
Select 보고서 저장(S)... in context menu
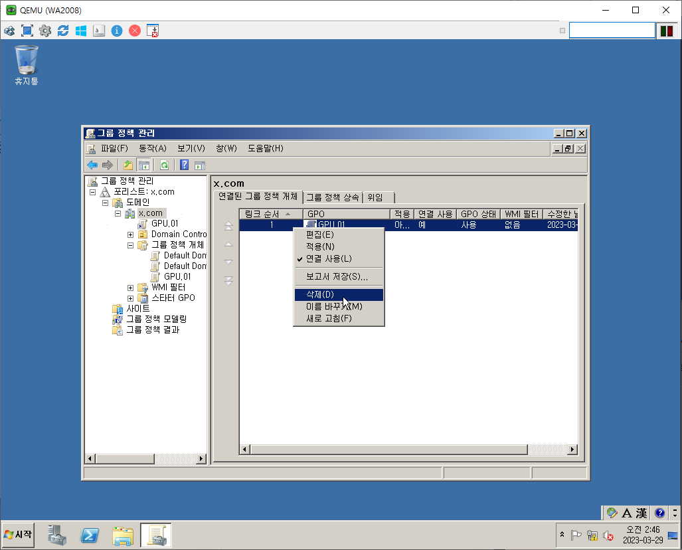(339, 277)
